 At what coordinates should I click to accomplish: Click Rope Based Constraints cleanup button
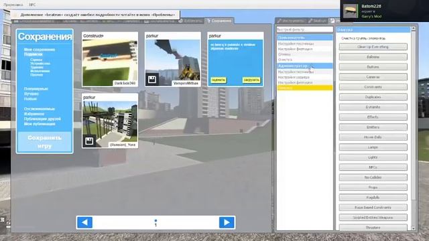click(373, 208)
